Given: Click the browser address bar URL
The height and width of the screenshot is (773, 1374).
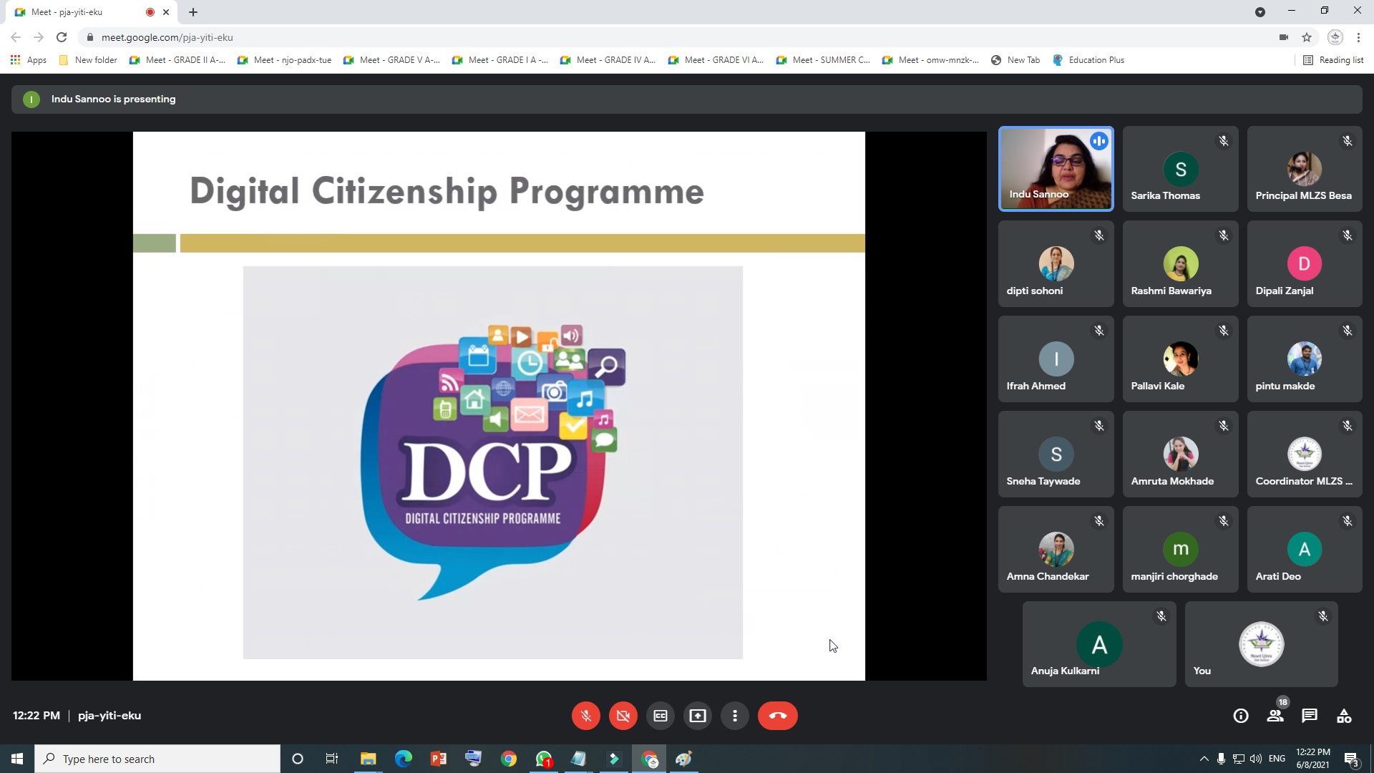Looking at the screenshot, I should coord(167,37).
